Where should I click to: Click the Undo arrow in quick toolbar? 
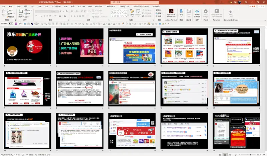[20, 24]
